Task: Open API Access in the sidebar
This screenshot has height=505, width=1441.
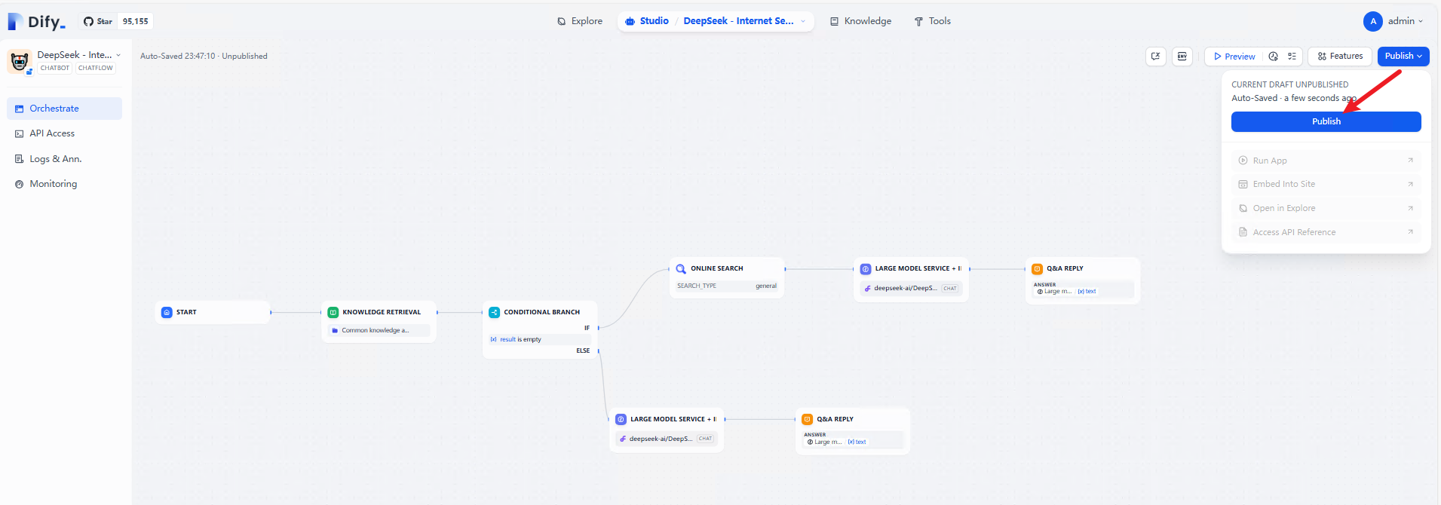Action: [x=64, y=133]
